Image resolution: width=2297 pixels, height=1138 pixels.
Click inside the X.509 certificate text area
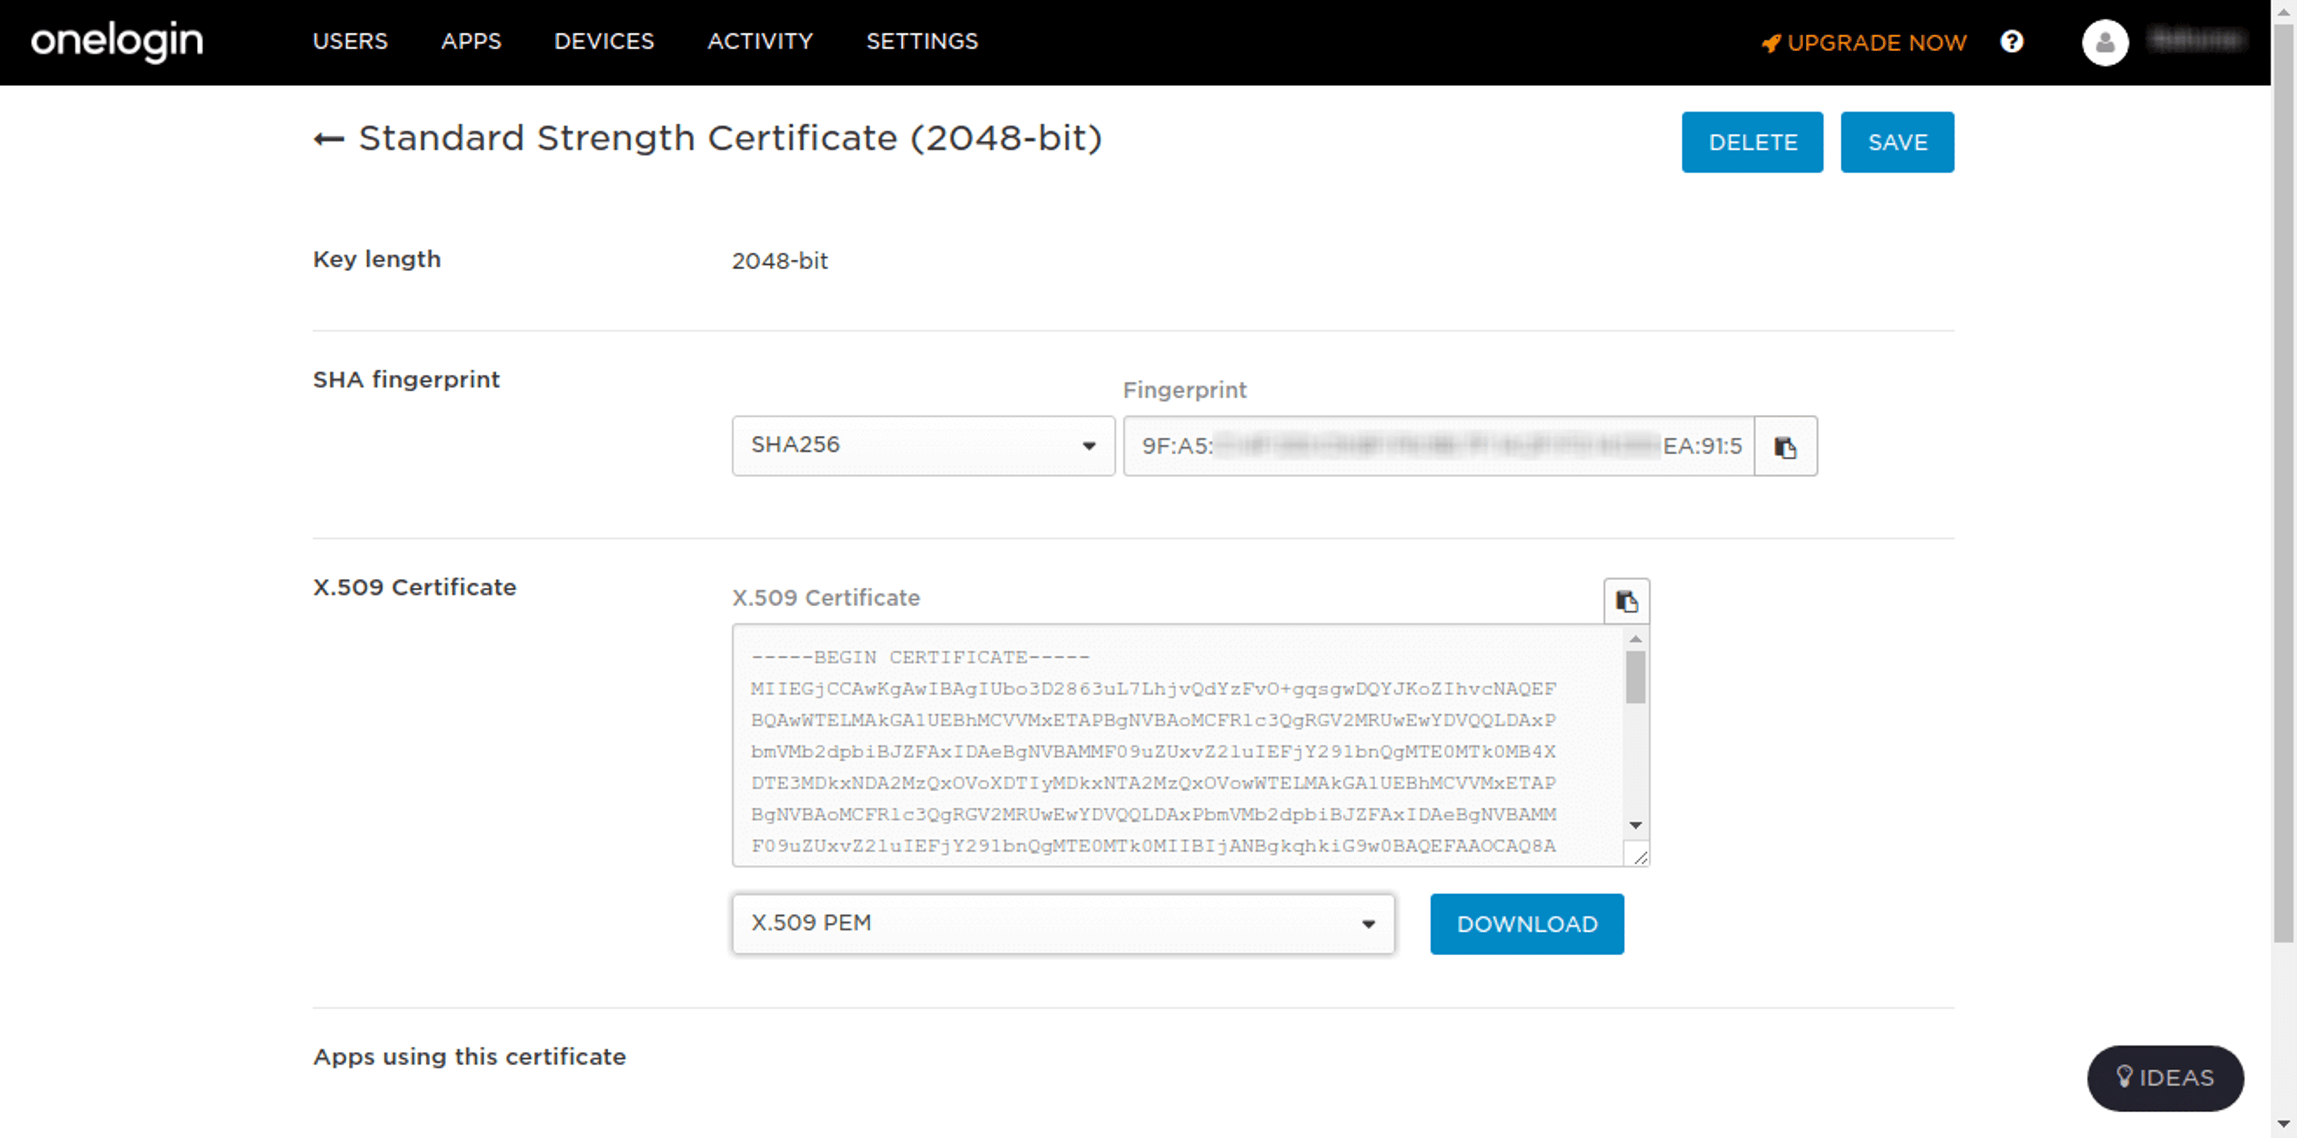tap(1177, 745)
